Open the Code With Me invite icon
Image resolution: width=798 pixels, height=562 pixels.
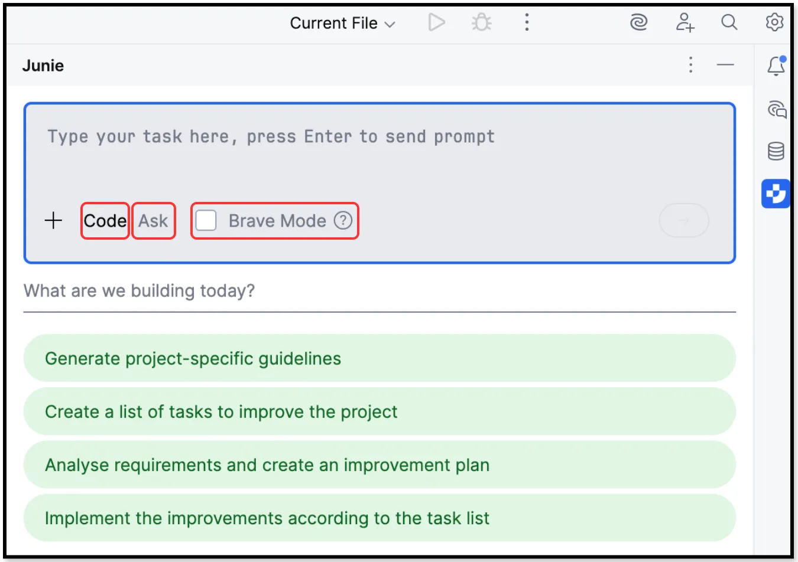684,22
